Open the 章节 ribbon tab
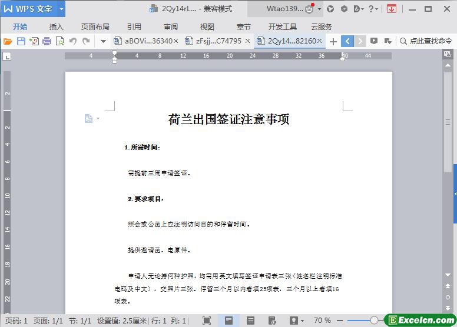This screenshot has width=457, height=327. click(244, 27)
